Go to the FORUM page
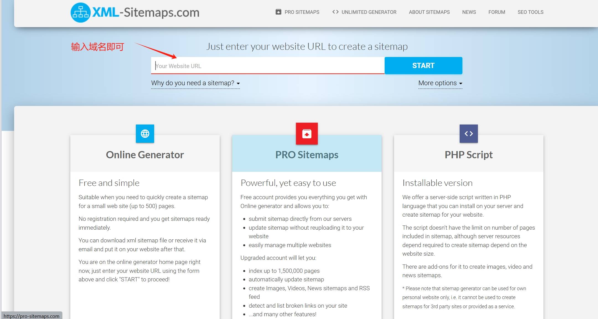This screenshot has height=319, width=598. click(x=497, y=12)
